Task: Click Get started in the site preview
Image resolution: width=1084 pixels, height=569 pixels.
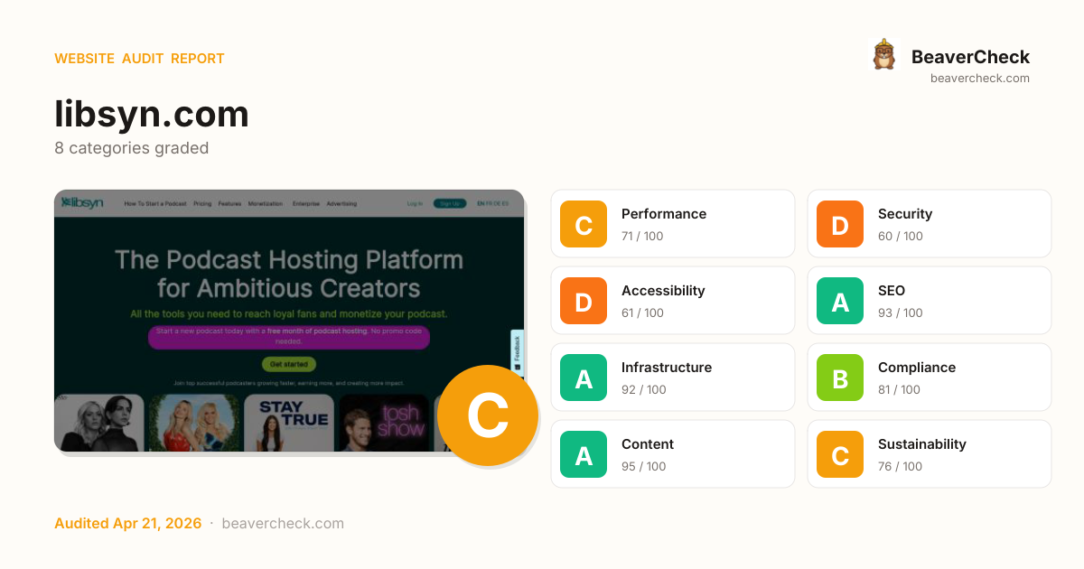Action: click(x=289, y=364)
